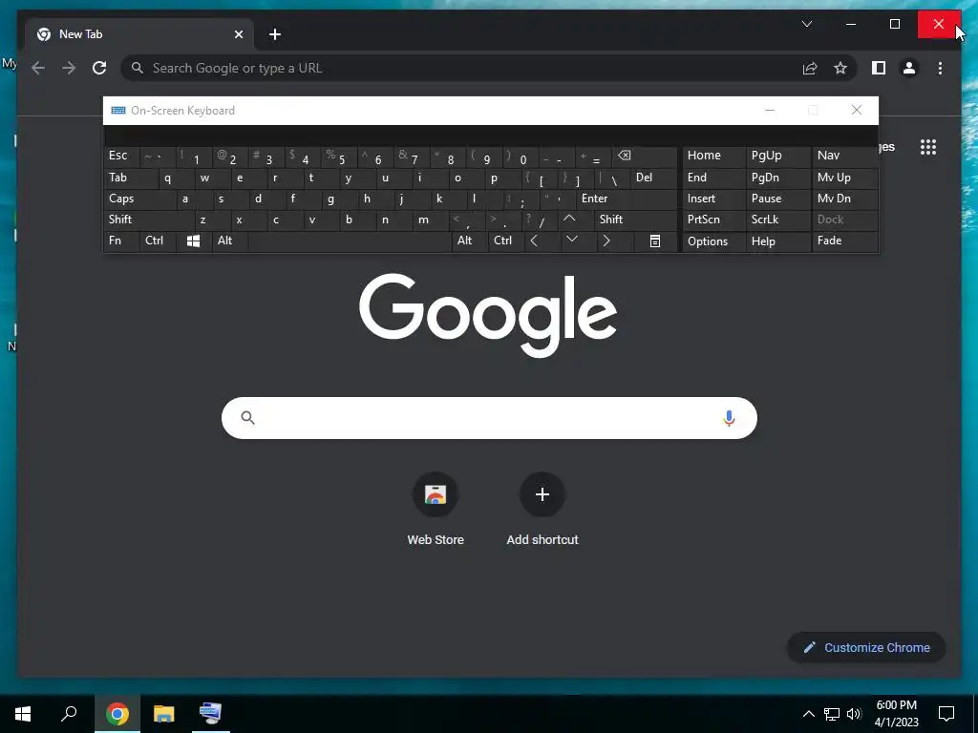Screen dimensions: 978x733
Task: Click On-Screen Keyboard taskbar icon
Action: 210,713
